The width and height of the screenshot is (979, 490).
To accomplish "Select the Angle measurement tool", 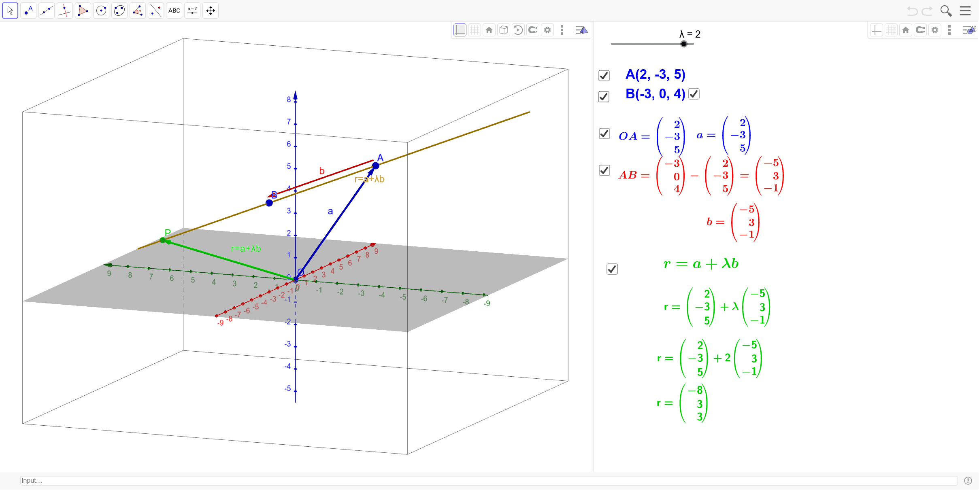I will click(138, 11).
